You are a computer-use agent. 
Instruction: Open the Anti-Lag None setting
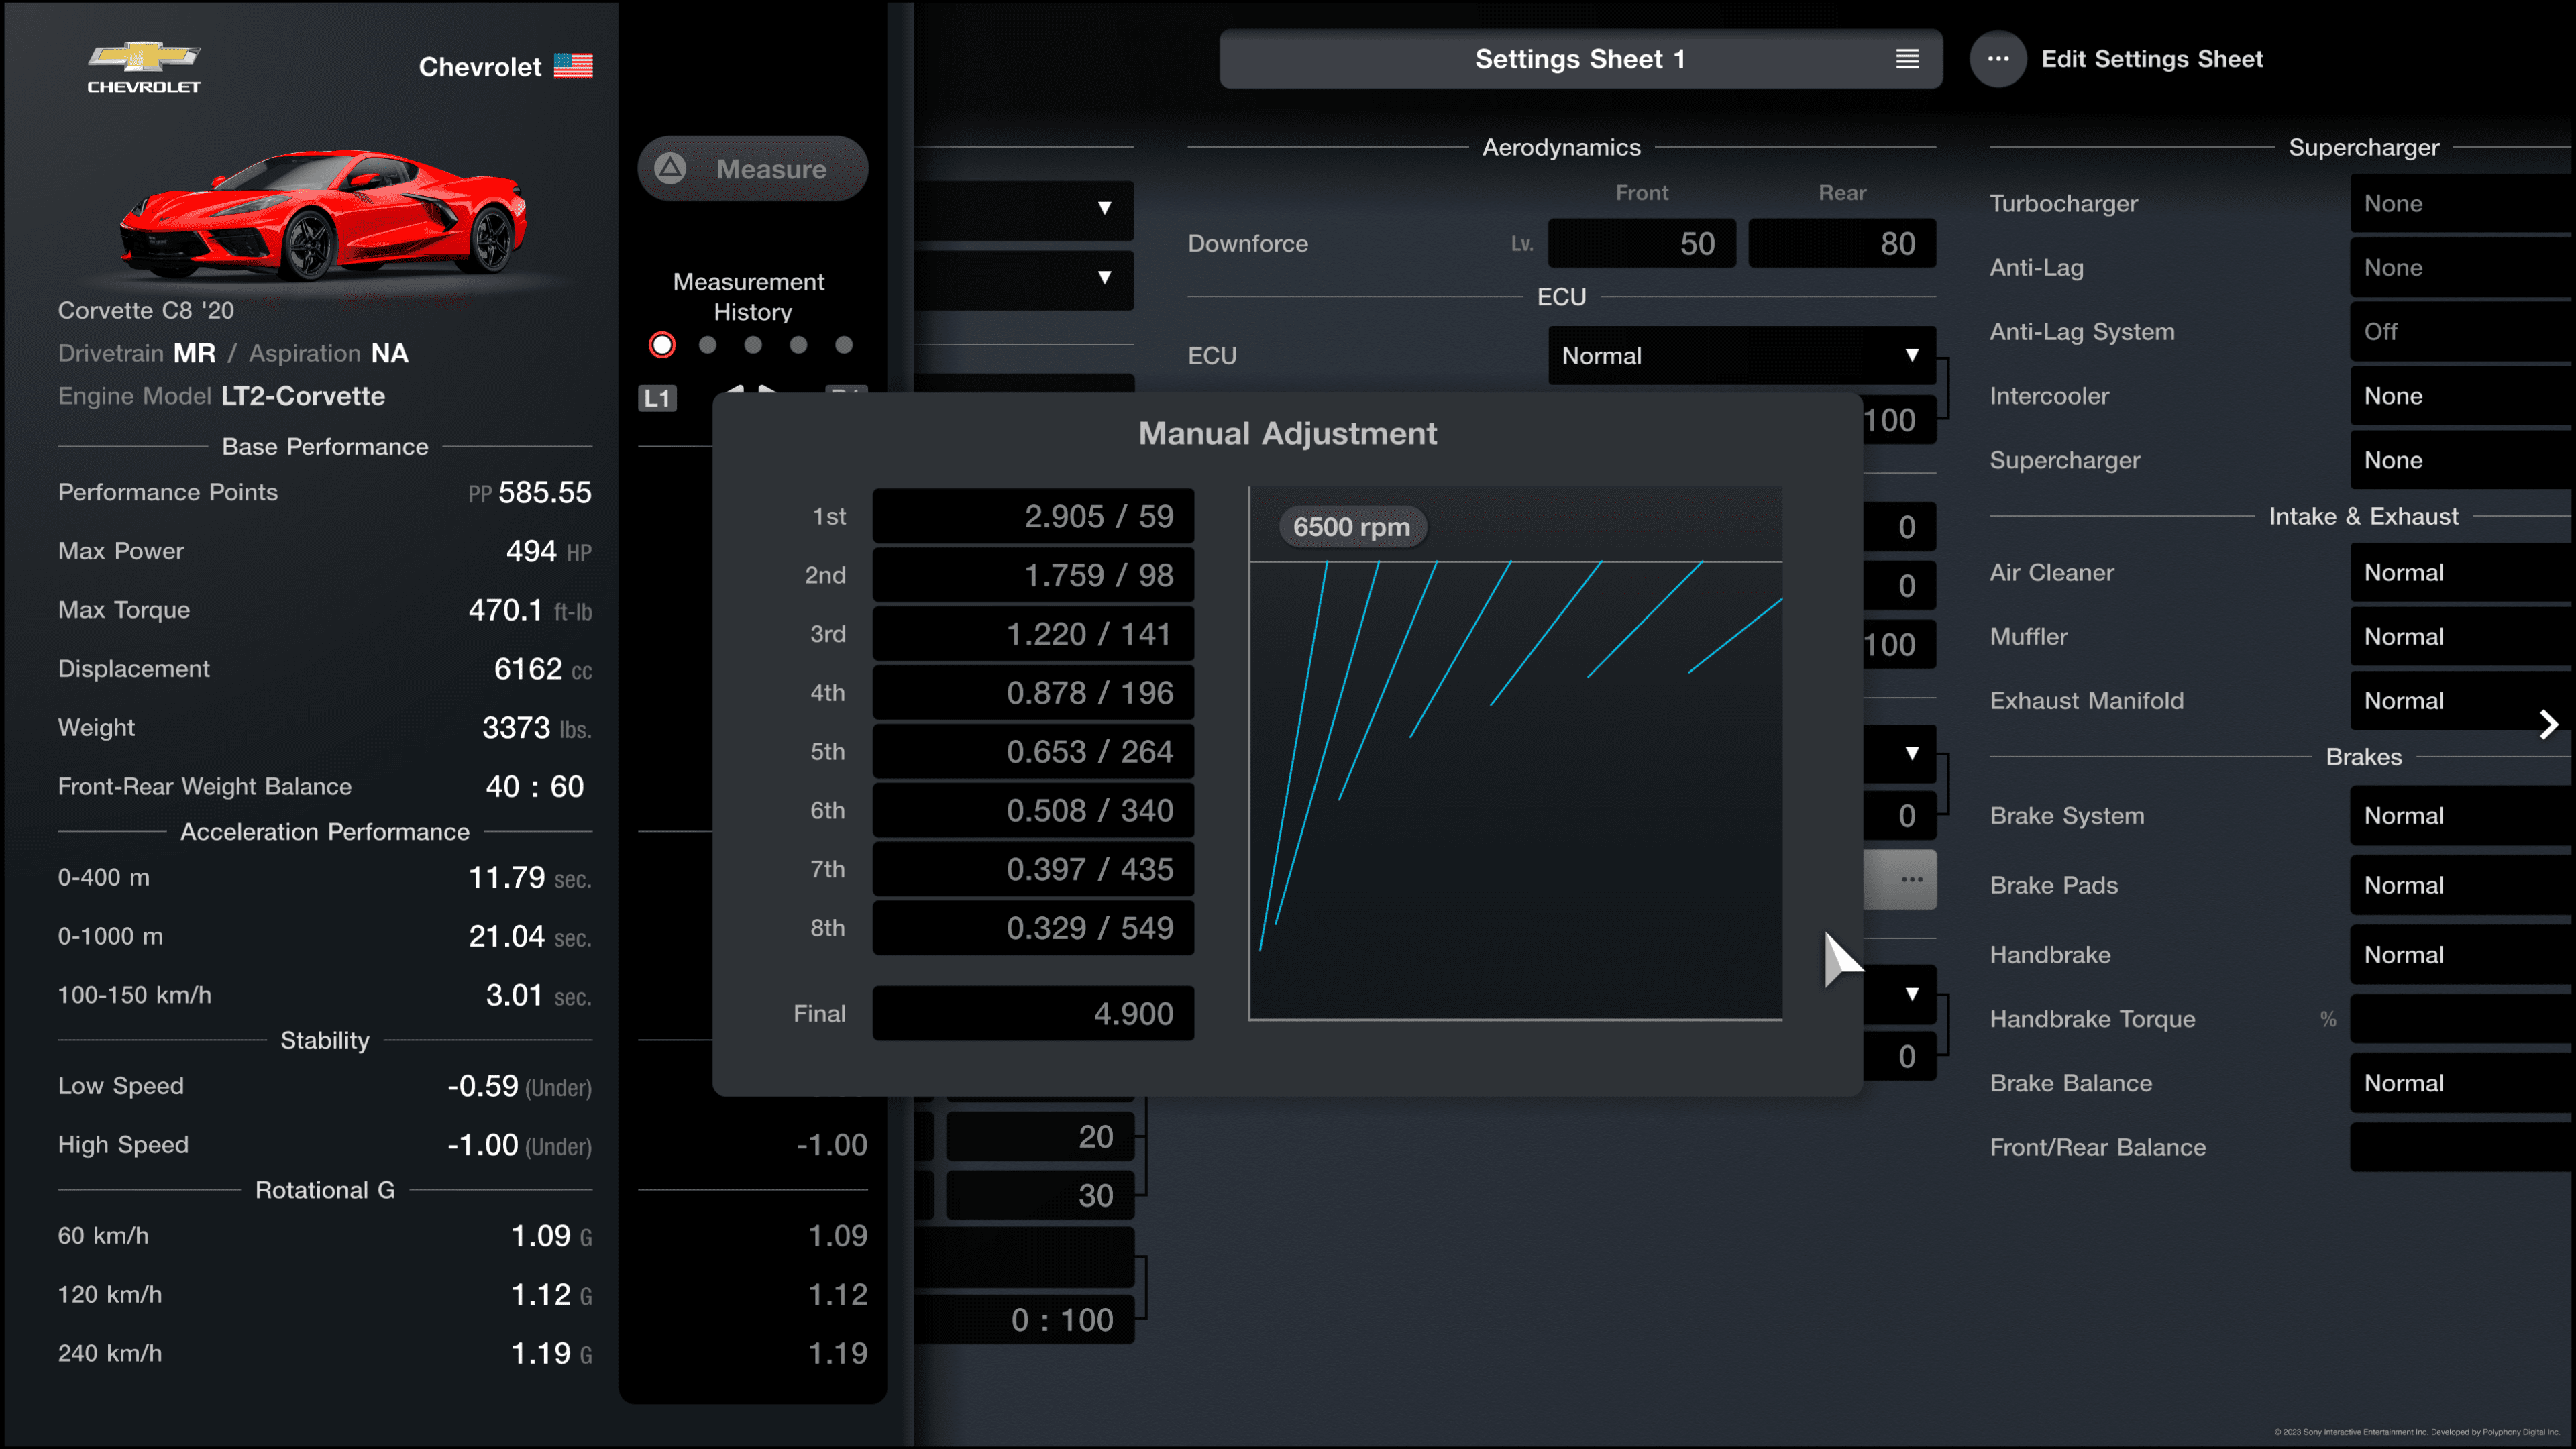click(x=2462, y=267)
